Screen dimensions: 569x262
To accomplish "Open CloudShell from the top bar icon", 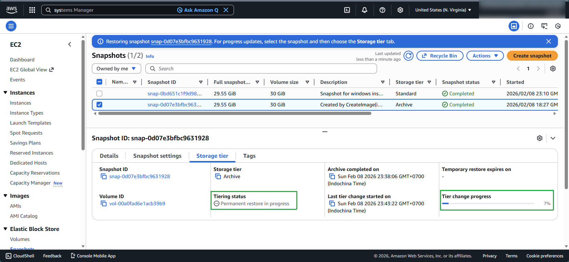I will coord(347,10).
